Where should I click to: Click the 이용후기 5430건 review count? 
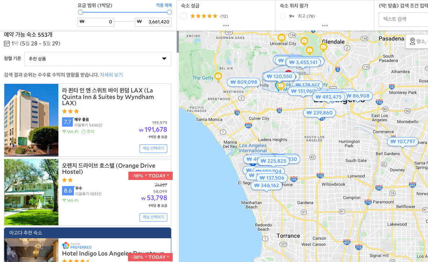89,125
